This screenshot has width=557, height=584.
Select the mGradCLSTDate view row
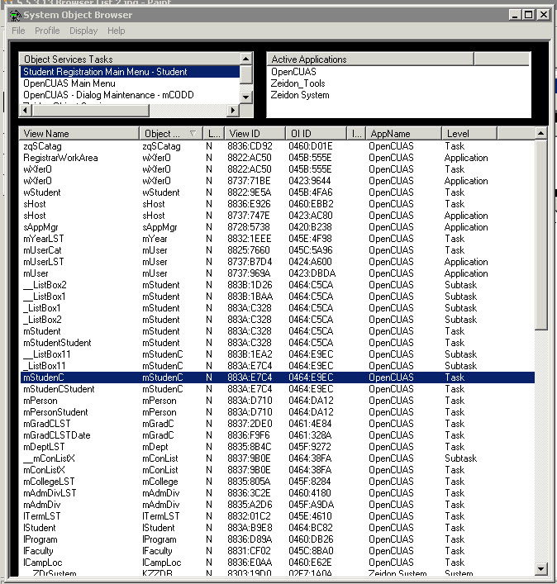point(57,435)
